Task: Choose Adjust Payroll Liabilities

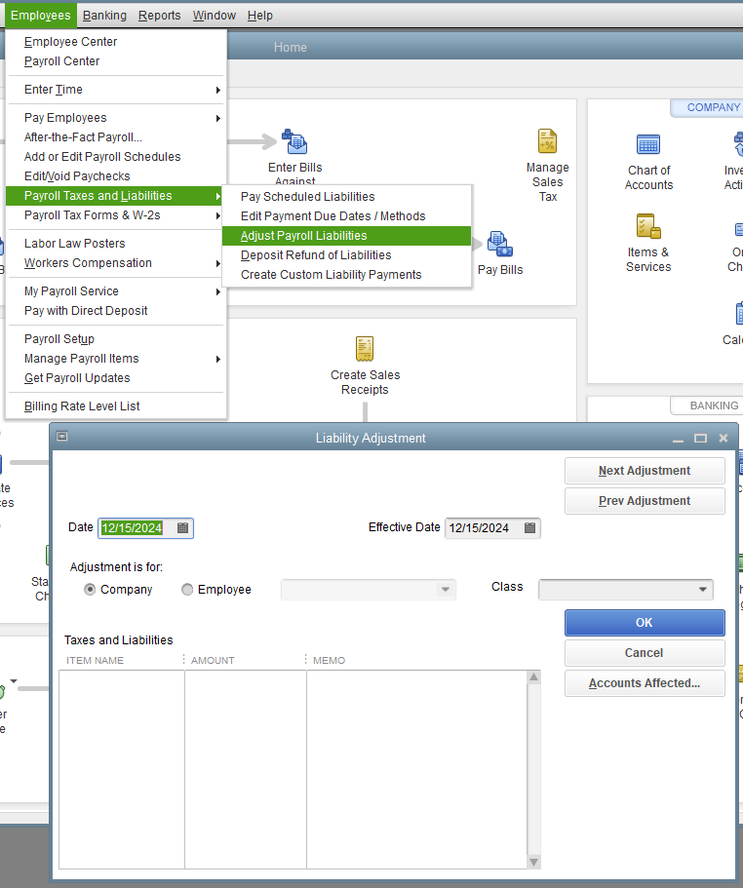Action: [346, 236]
